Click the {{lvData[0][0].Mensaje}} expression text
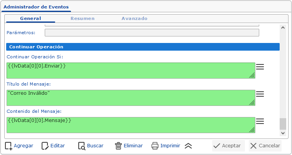This screenshot has height=155, width=292. (39, 120)
